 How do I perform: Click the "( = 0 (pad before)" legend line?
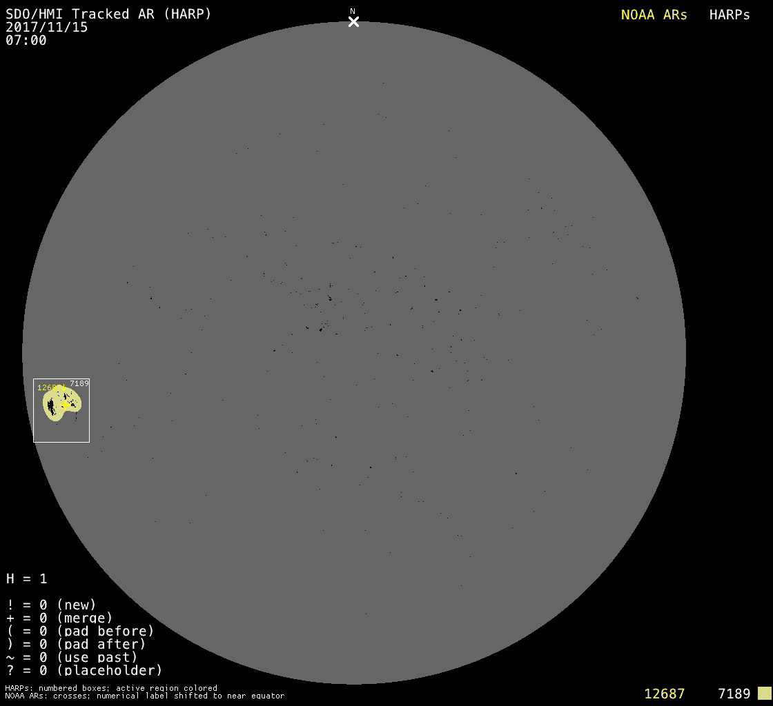pyautogui.click(x=80, y=631)
